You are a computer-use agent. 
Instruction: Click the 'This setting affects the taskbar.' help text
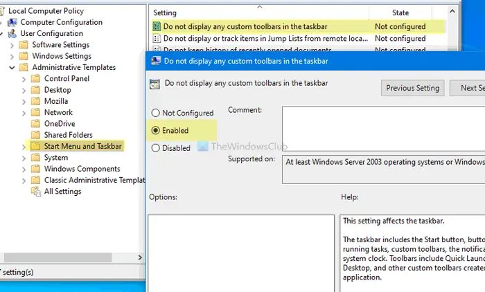[x=394, y=221]
